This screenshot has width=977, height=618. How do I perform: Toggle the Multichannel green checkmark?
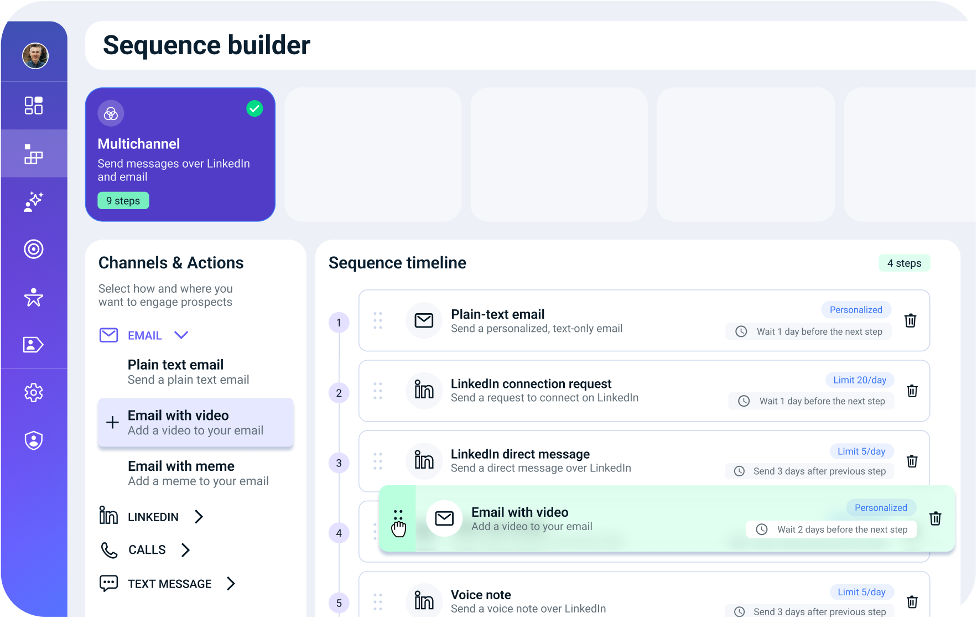tap(254, 108)
